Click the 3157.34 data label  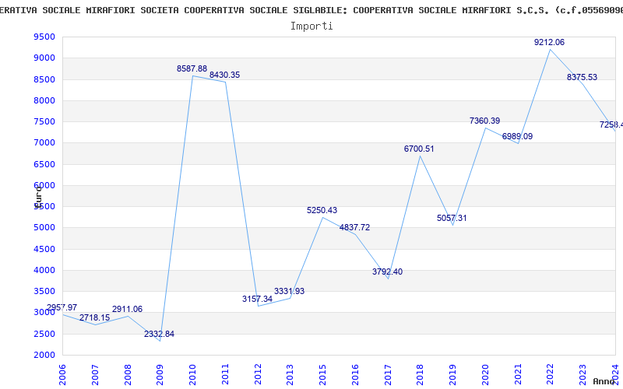click(x=257, y=299)
